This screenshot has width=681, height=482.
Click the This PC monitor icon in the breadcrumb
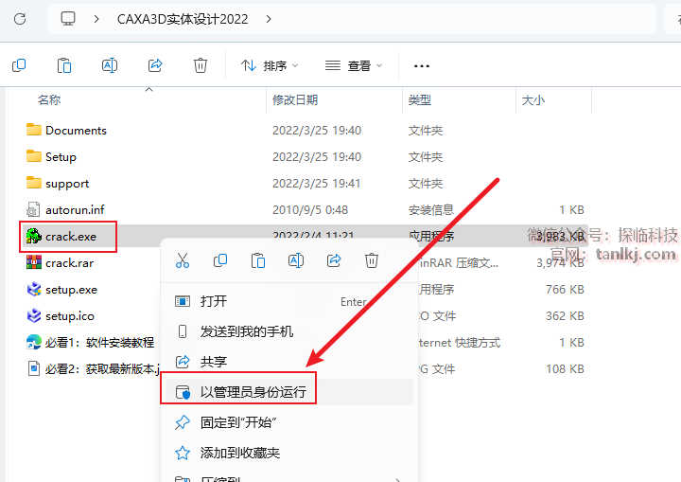(x=68, y=19)
